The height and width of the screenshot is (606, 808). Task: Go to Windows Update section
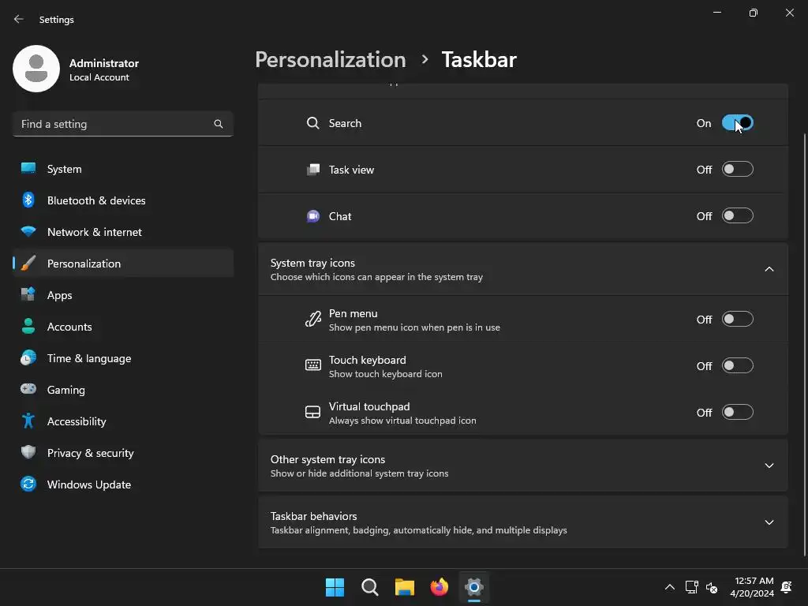pyautogui.click(x=88, y=484)
